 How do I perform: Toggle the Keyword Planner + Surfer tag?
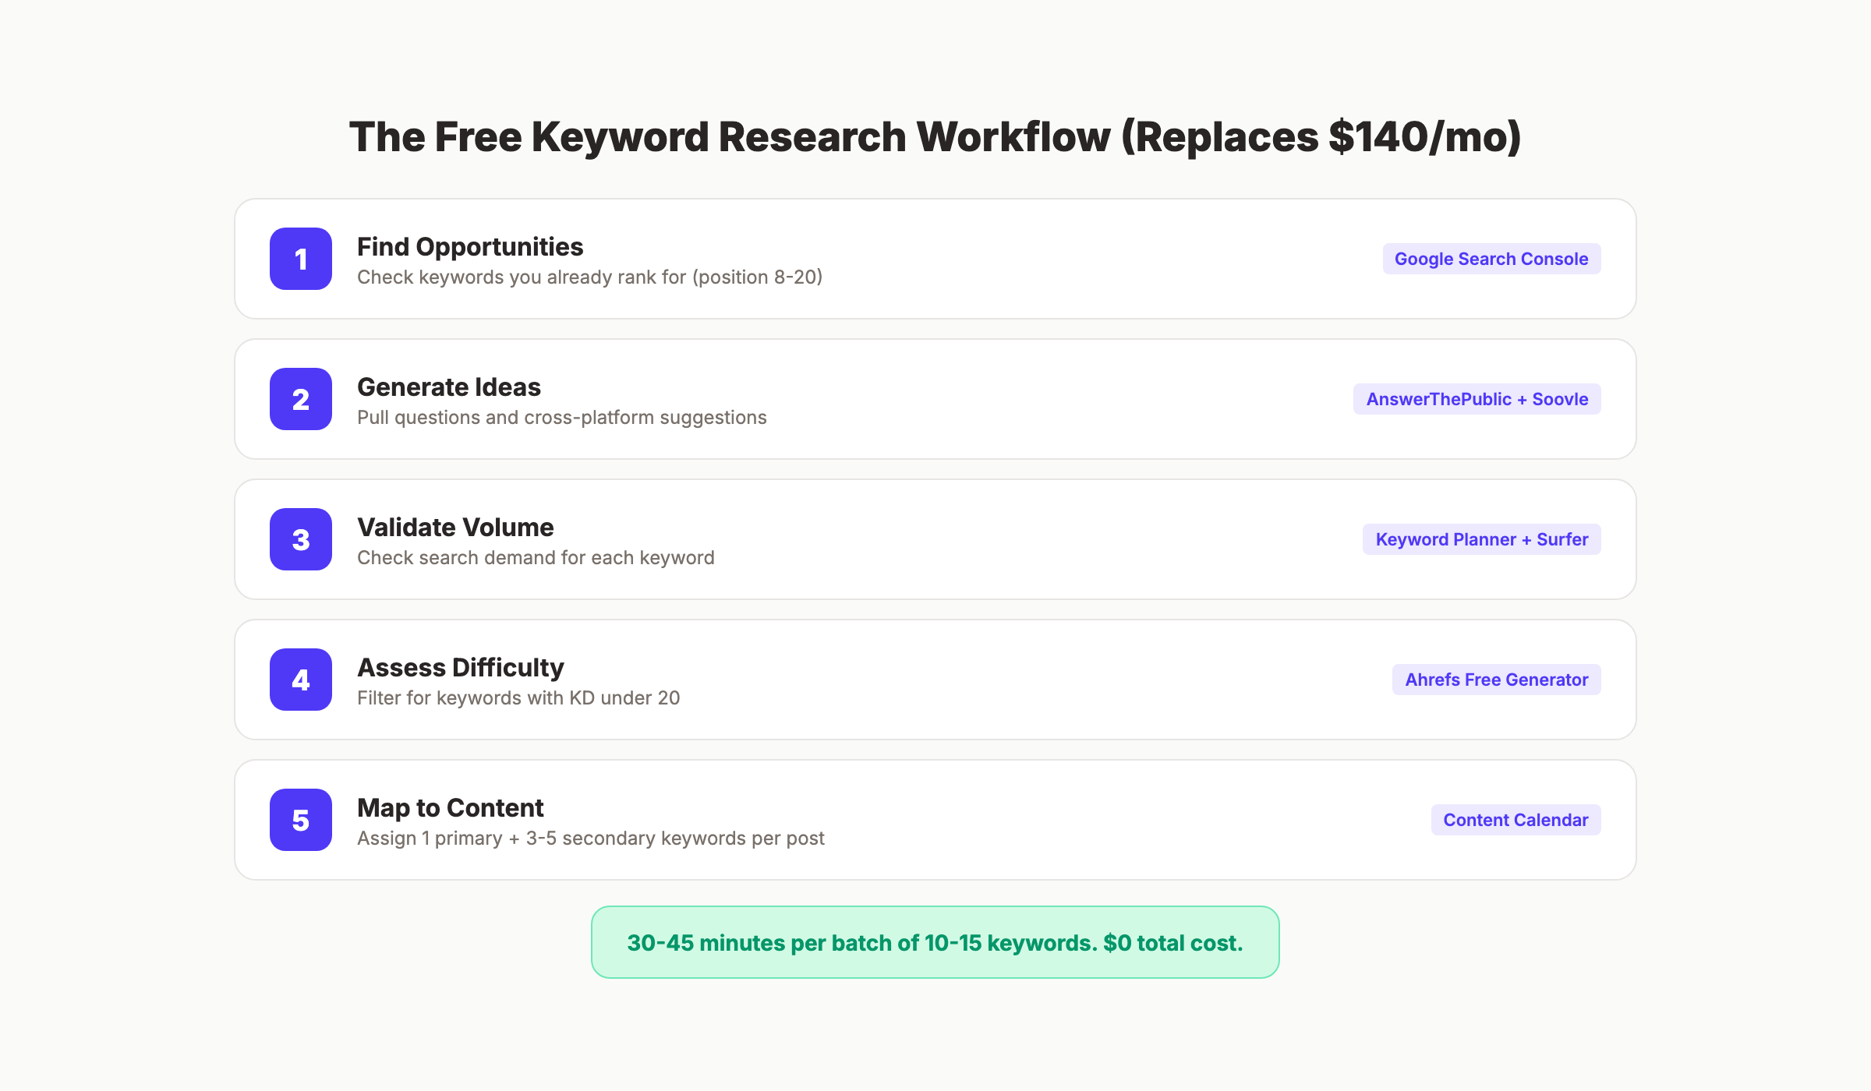click(x=1480, y=538)
